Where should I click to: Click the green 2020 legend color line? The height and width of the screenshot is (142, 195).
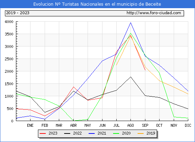tap(116, 133)
